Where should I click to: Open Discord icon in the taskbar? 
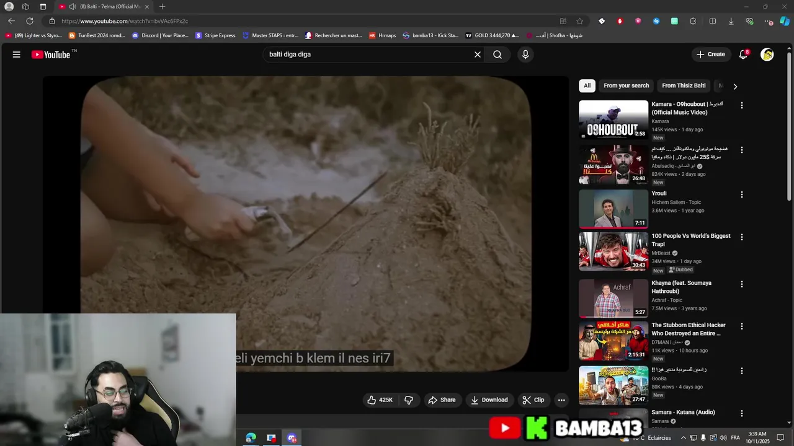pos(292,438)
